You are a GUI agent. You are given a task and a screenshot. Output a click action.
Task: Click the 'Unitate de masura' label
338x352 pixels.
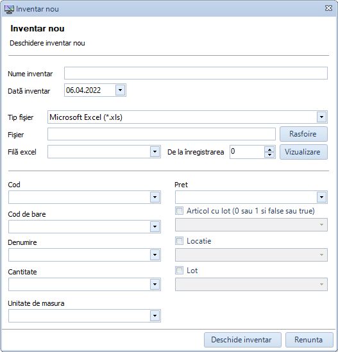(36, 303)
